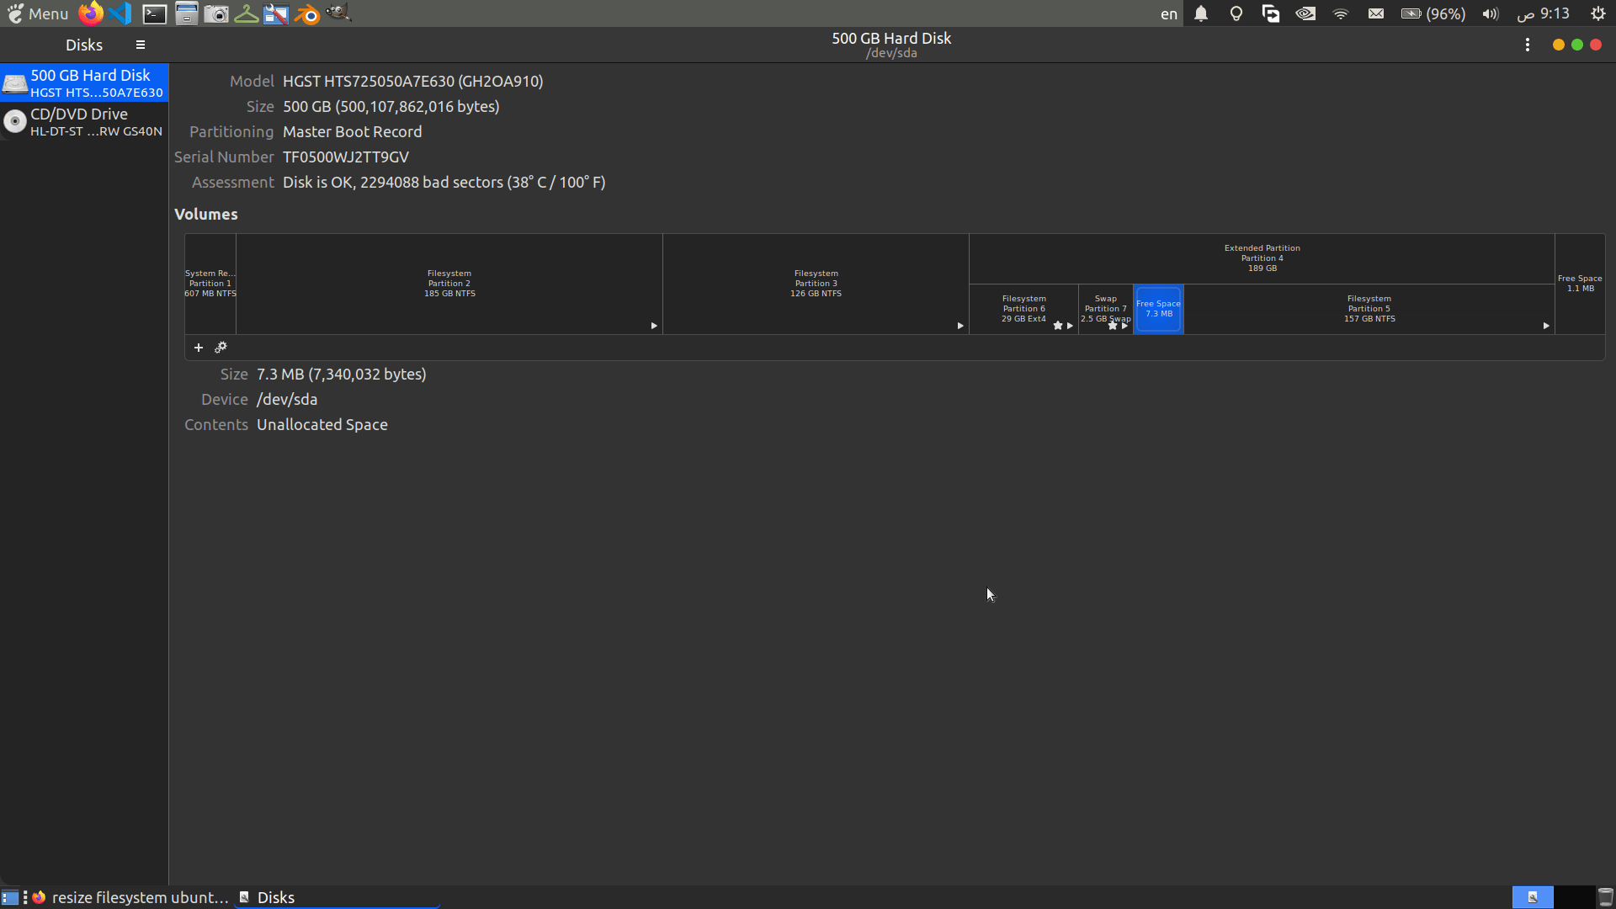1616x909 pixels.
Task: Open the additional partition options gear icon
Action: click(221, 347)
